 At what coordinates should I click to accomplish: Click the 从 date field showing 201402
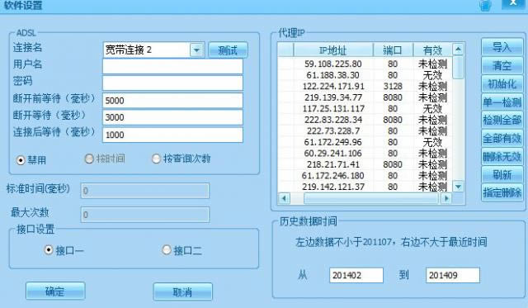(x=356, y=275)
